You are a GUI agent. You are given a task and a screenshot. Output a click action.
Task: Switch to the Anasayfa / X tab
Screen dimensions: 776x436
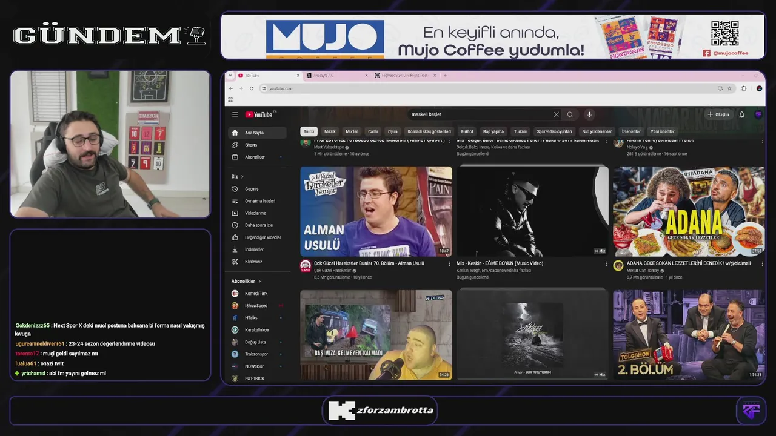coord(337,76)
